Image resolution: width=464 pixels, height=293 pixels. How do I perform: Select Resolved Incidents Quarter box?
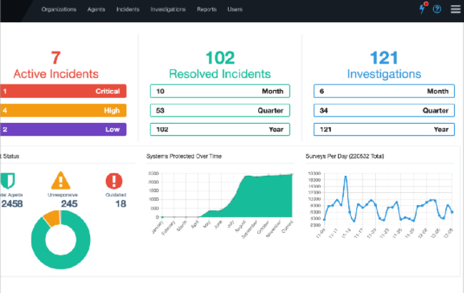pyautogui.click(x=220, y=110)
